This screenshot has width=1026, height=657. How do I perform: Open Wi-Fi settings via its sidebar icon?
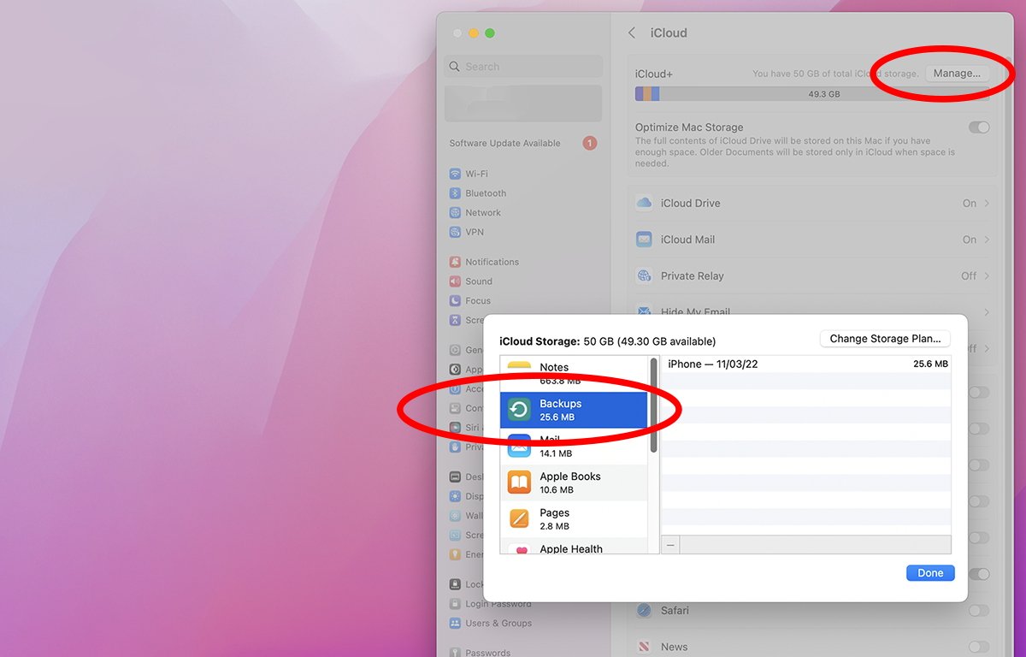click(455, 174)
